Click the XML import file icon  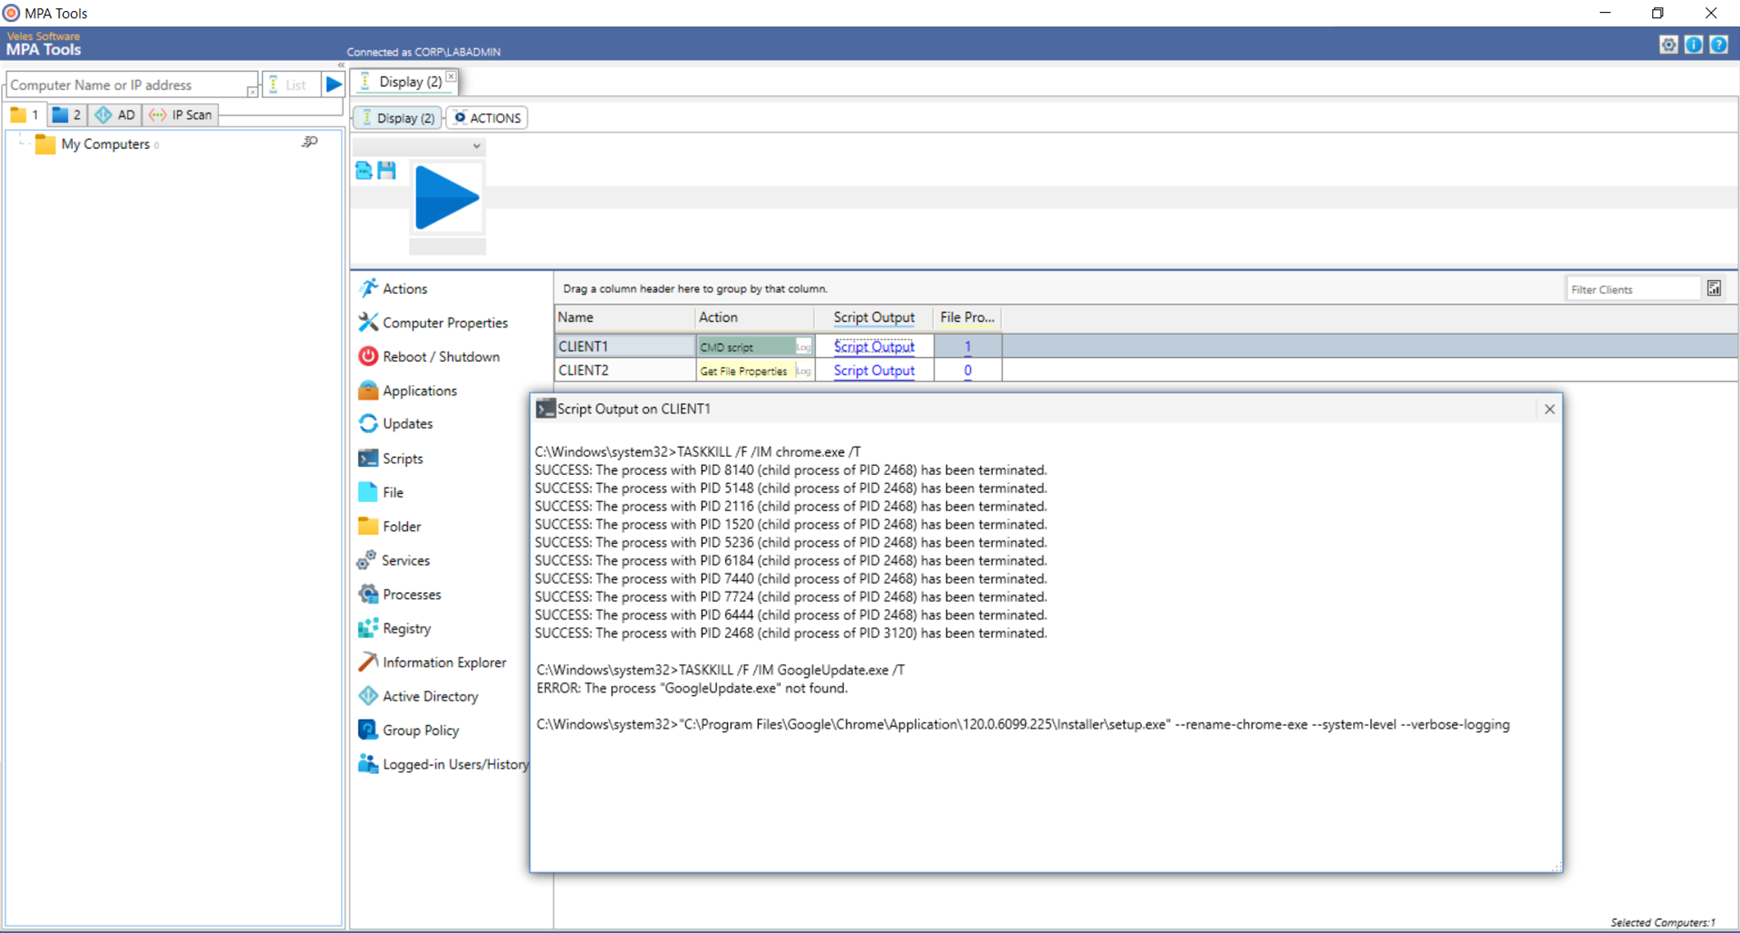pyautogui.click(x=363, y=170)
